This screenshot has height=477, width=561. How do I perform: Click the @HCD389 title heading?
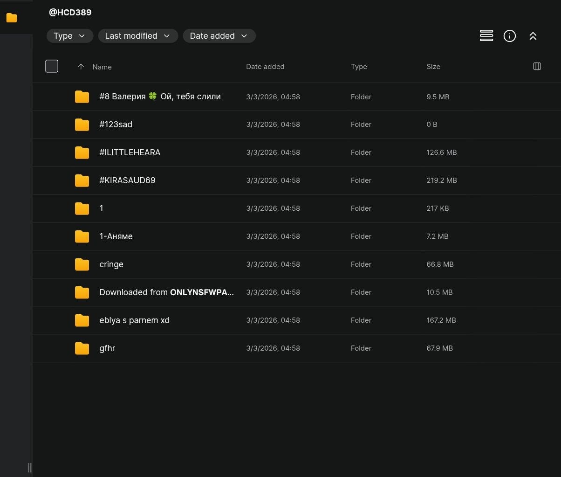pyautogui.click(x=70, y=13)
